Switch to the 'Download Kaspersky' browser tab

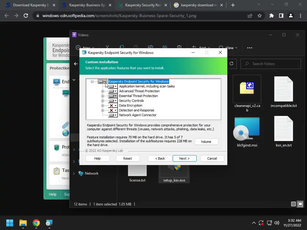pos(31,5)
